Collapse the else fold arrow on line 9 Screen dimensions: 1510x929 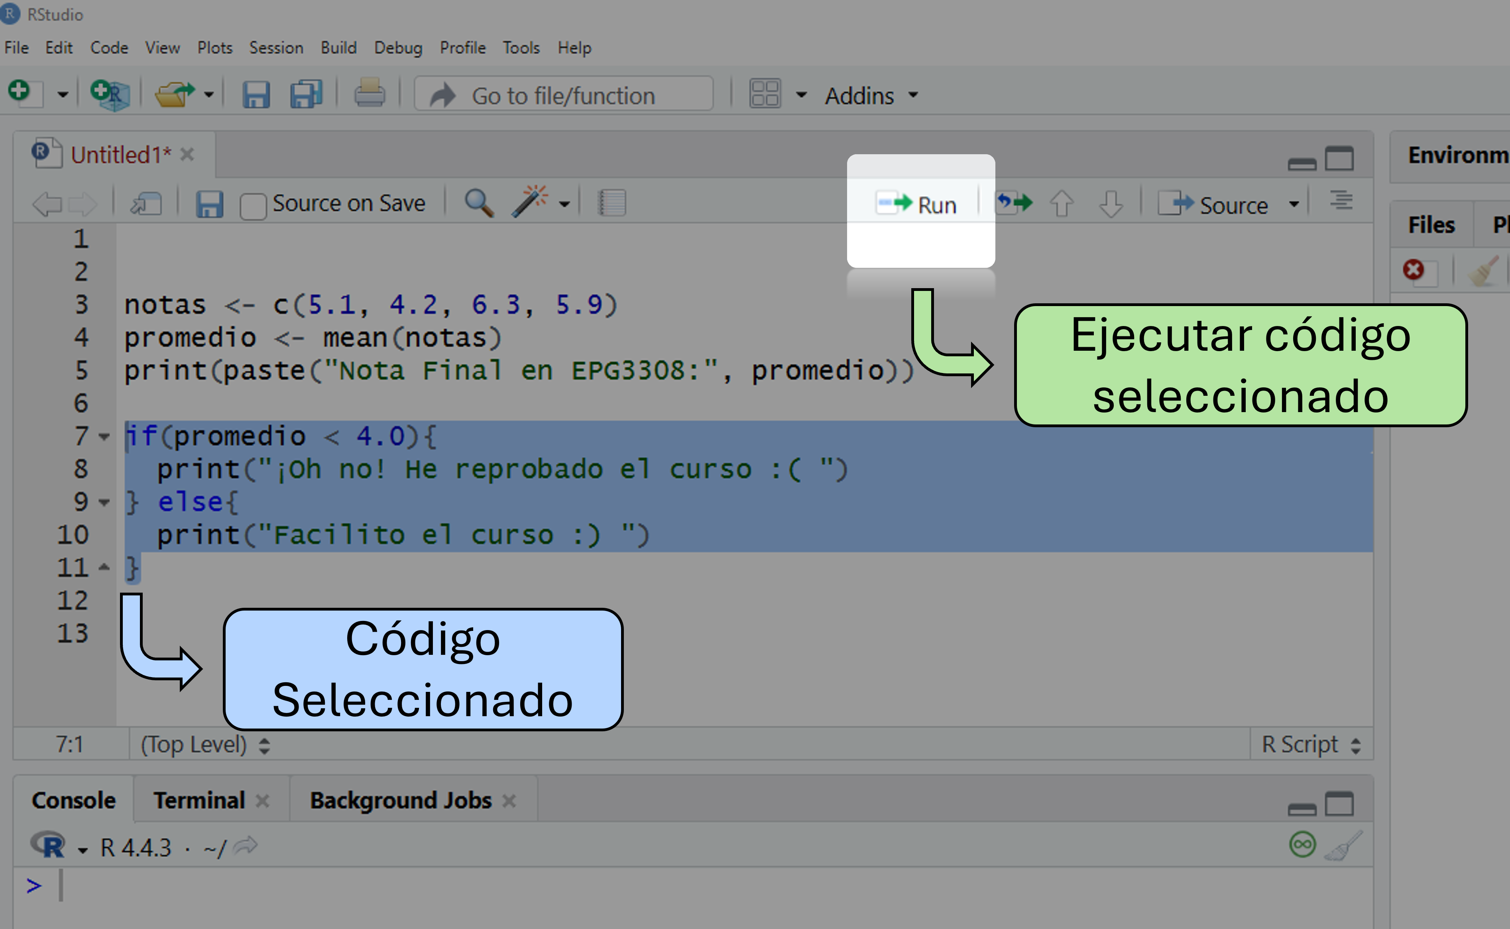pyautogui.click(x=104, y=503)
